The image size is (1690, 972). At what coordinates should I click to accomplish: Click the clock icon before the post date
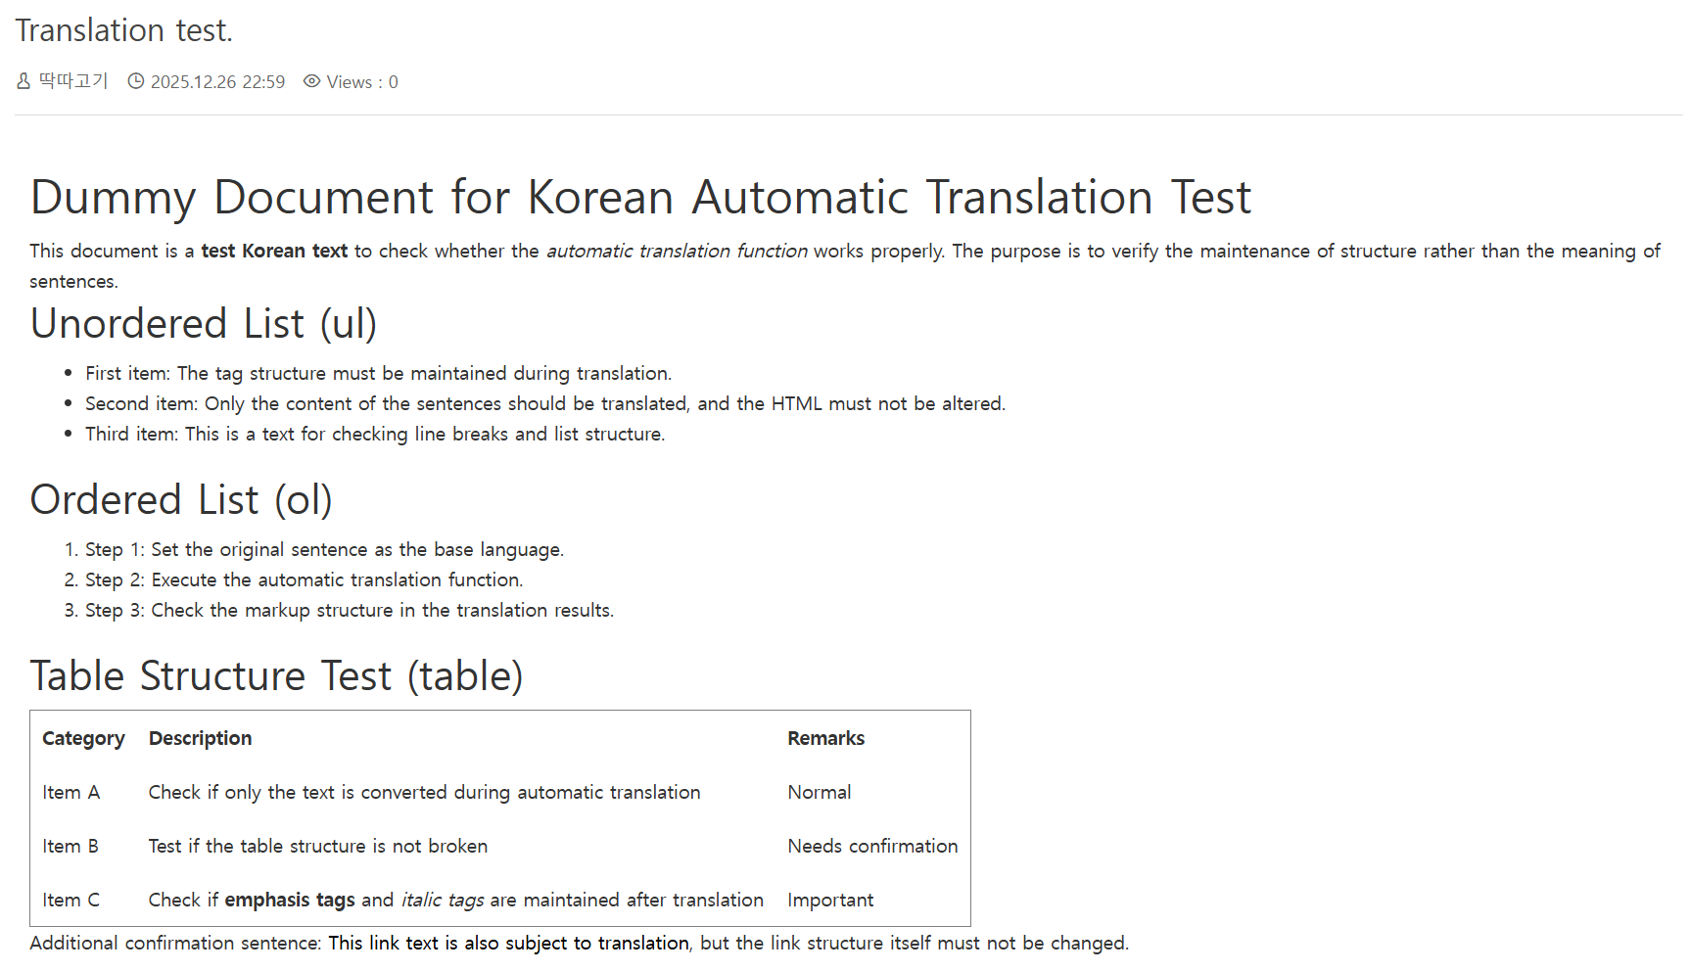(136, 81)
